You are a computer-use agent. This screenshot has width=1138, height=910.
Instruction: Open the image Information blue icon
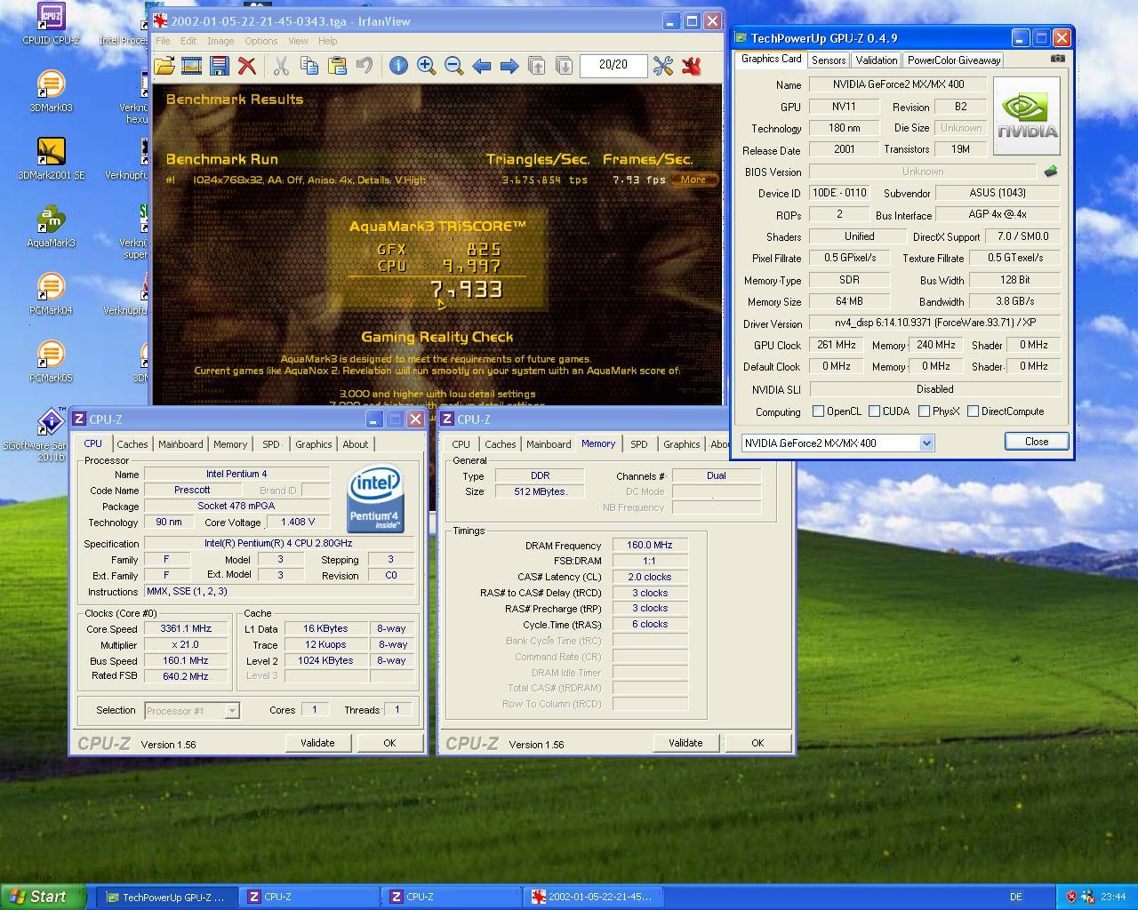pos(398,65)
